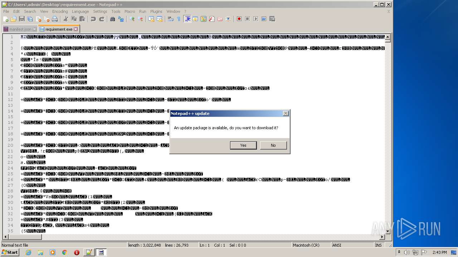
Task: Click the Copy toolbar icon
Action: 74,19
